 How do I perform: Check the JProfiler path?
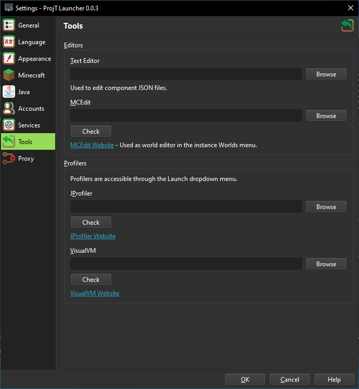point(91,222)
